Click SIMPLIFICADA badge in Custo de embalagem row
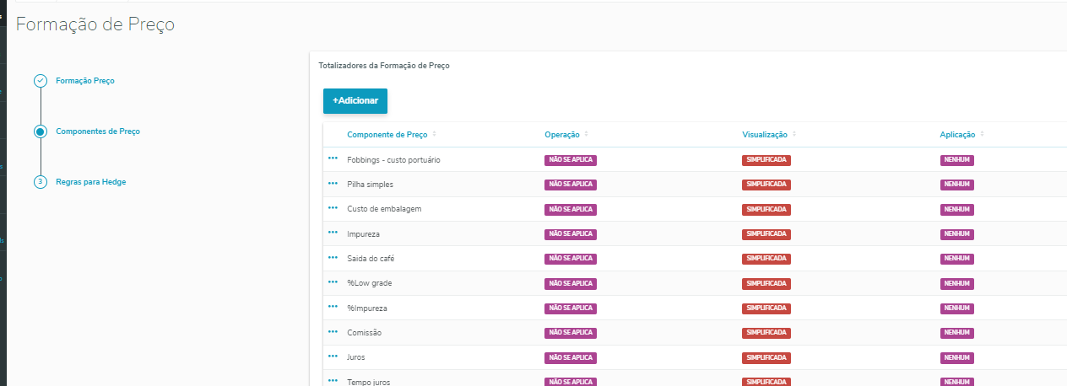The image size is (1067, 386). pyautogui.click(x=766, y=209)
